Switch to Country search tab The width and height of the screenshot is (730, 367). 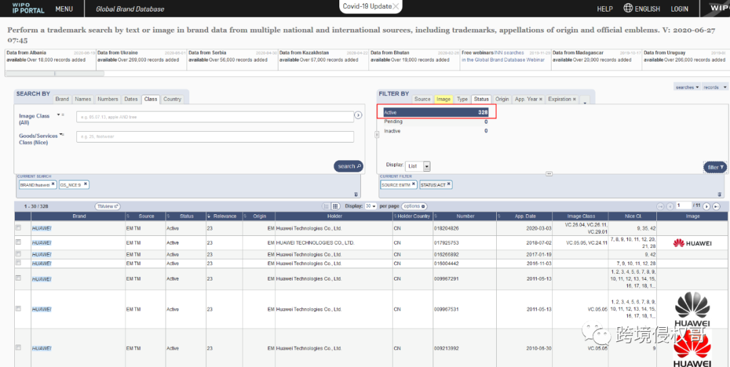(x=172, y=99)
